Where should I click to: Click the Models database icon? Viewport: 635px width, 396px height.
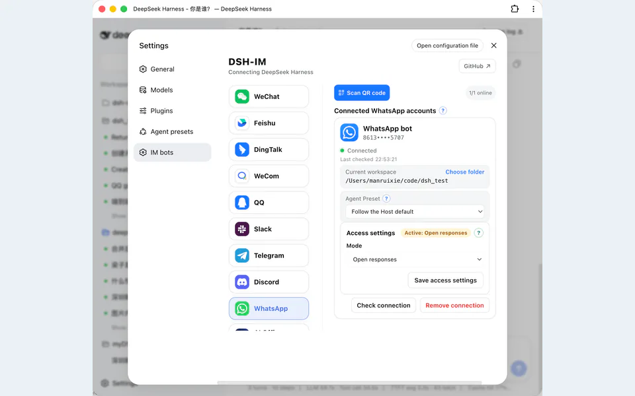click(143, 90)
